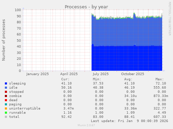Click zombie average value 34.10u
Screen dimensions: 173x129
[131, 96]
